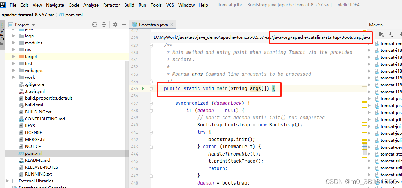Click the External Libraries icon
The height and width of the screenshot is (188, 402).
pyautogui.click(x=15, y=181)
